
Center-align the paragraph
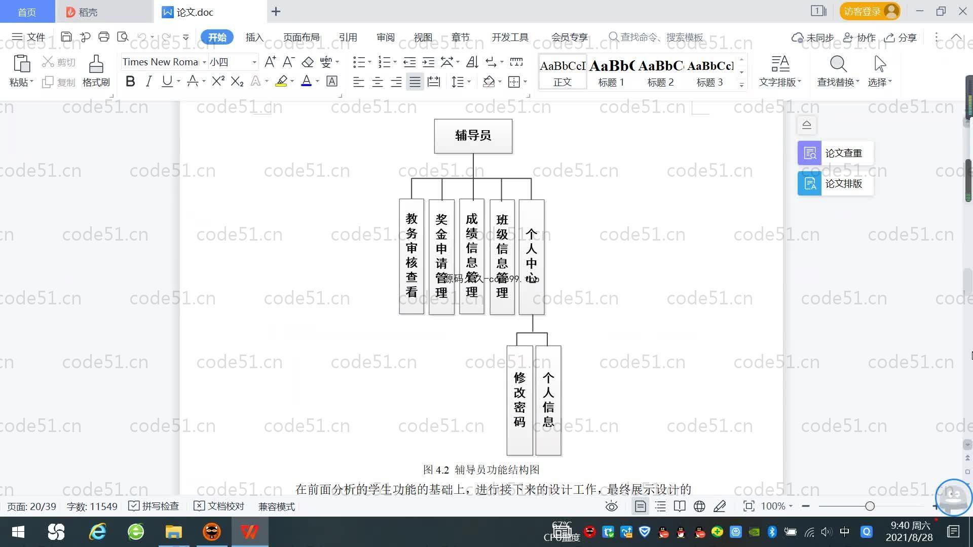coord(378,82)
